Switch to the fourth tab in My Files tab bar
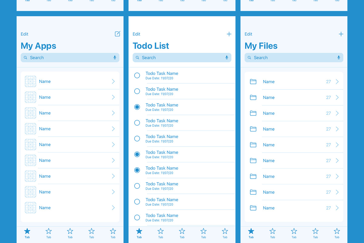The height and width of the screenshot is (243, 364). pyautogui.click(x=315, y=233)
